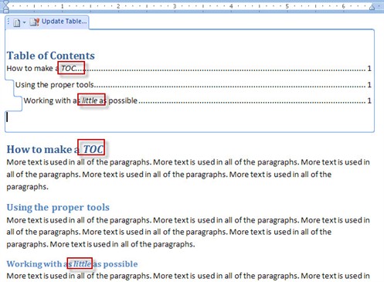Click the right indent marker on the ruler
Image resolution: width=384 pixels, height=282 pixels.
(372, 7)
